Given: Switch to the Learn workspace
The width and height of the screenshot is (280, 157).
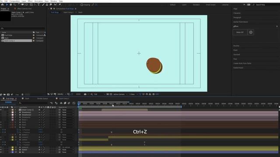Looking at the screenshot, I should pos(184,5).
